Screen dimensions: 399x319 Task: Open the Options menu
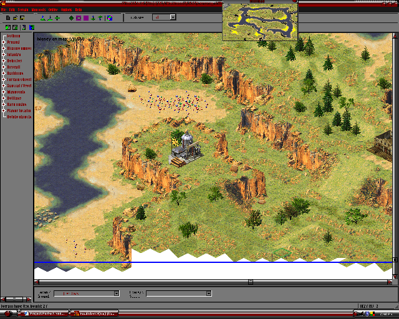pyautogui.click(x=67, y=10)
